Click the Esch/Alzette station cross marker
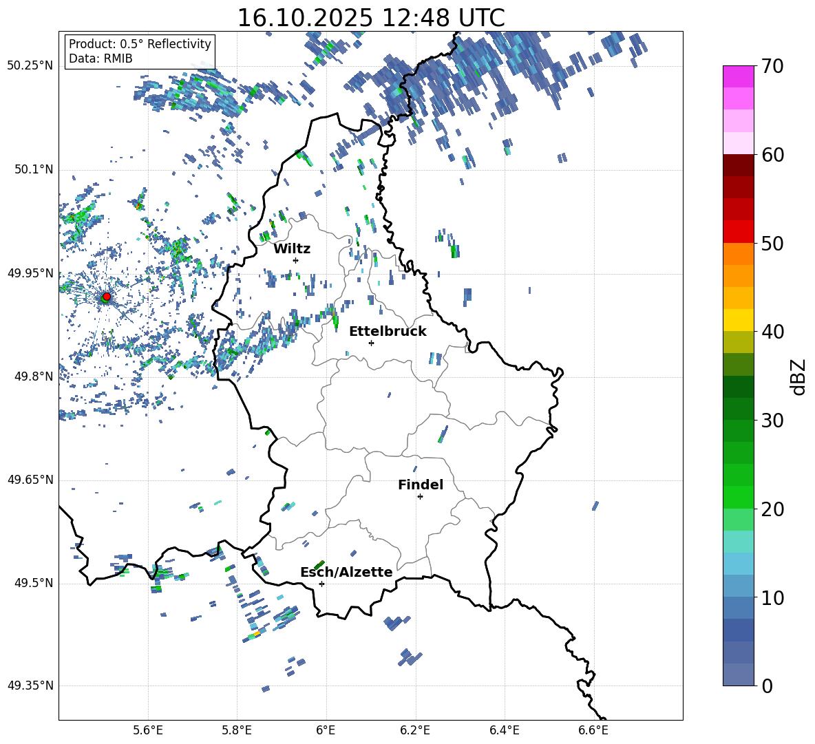Screen dimensions: 815x744 (x=321, y=584)
